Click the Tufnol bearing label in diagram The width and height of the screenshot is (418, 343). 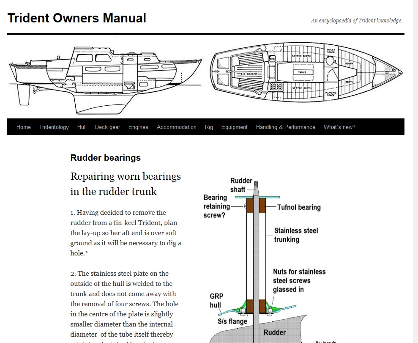click(x=299, y=207)
